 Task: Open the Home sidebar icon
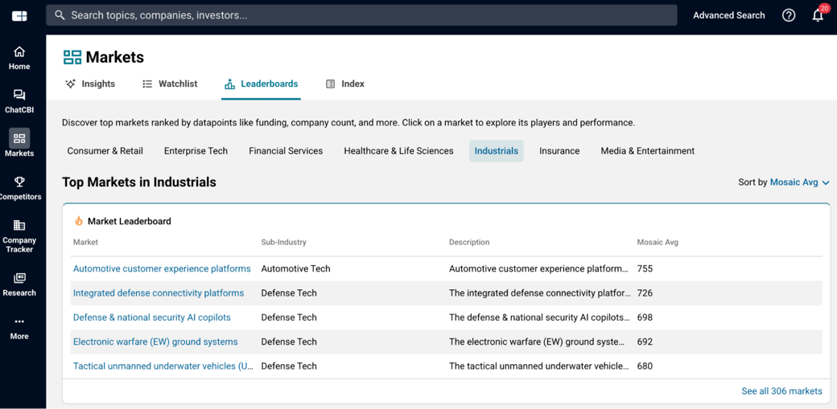[19, 52]
